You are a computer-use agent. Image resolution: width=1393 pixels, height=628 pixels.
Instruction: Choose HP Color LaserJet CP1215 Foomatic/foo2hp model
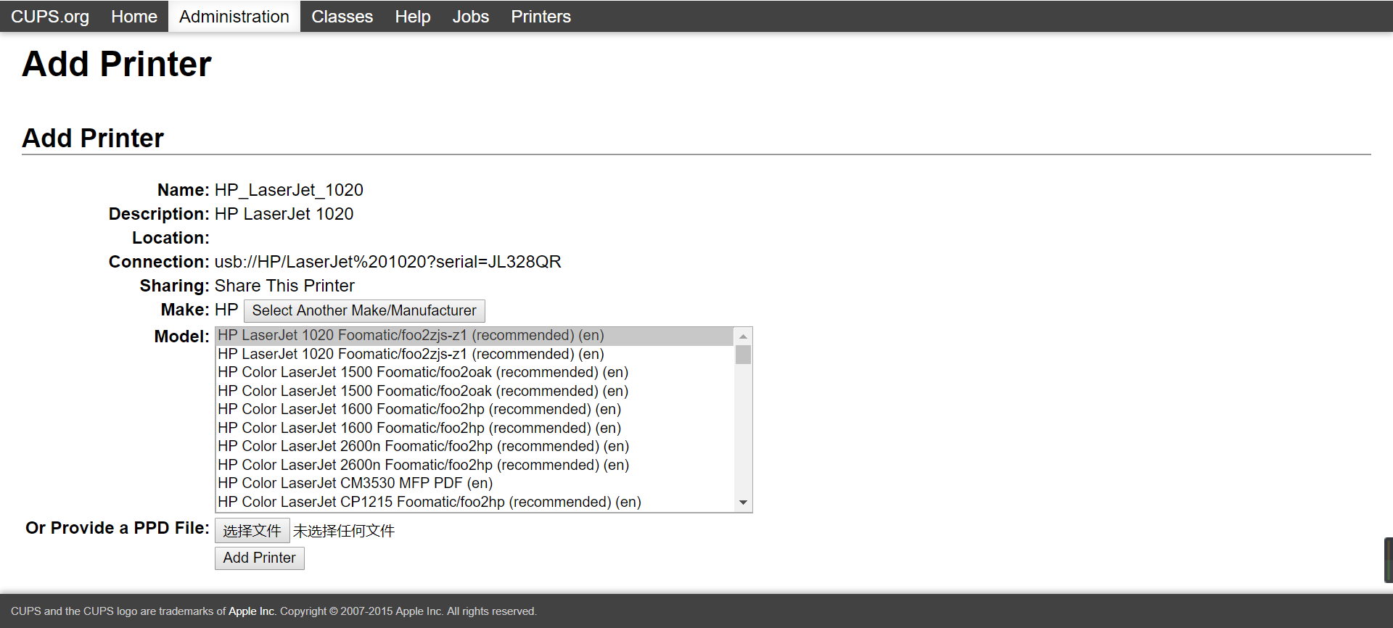(475, 502)
